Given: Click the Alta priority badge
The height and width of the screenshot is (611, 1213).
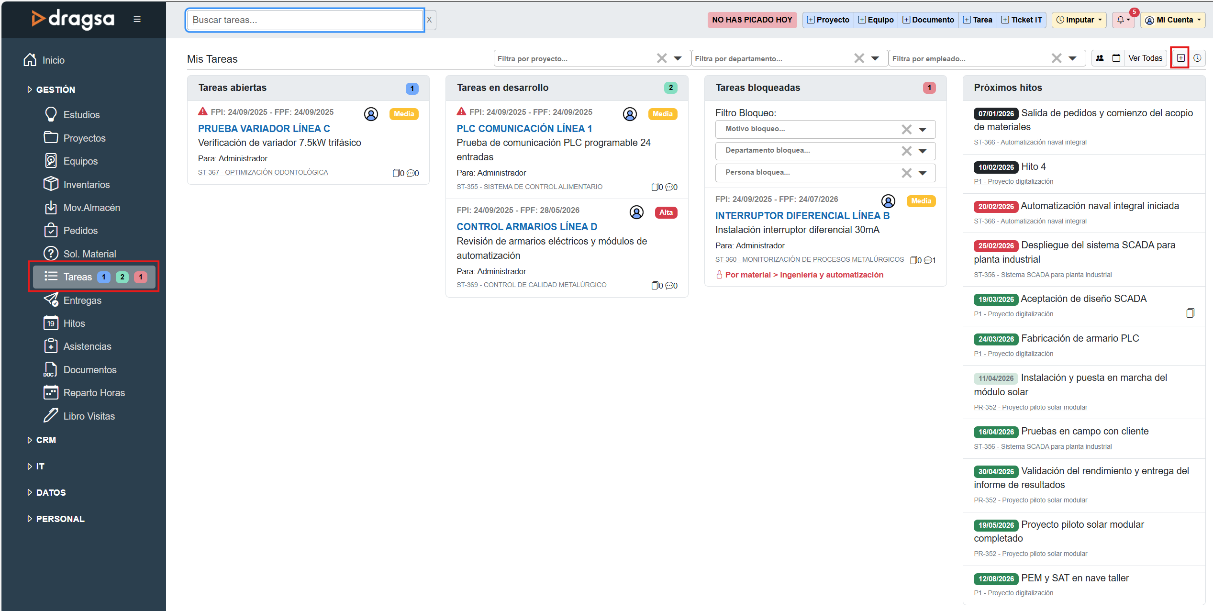Looking at the screenshot, I should (666, 212).
